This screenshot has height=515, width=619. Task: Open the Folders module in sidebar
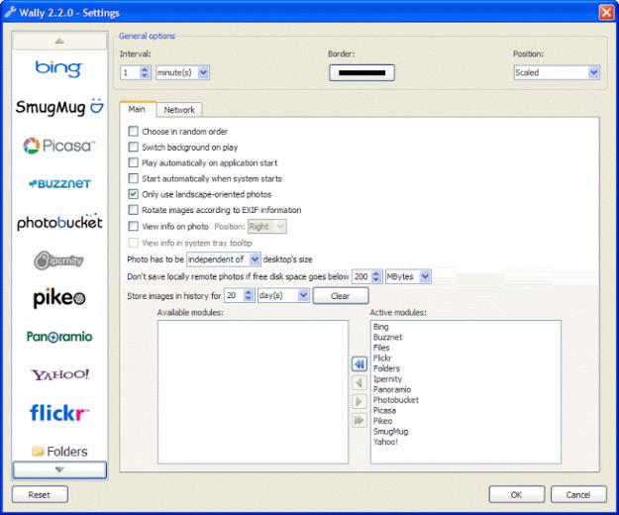(x=59, y=451)
